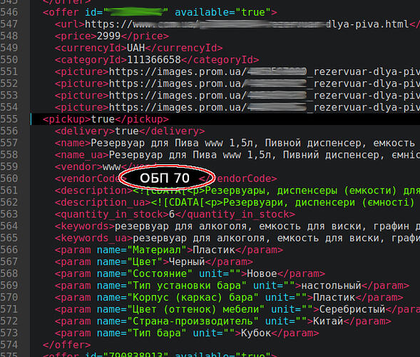This screenshot has width=420, height=357.
Task: Click quantity_in_stock value 6
Action: click(172, 214)
